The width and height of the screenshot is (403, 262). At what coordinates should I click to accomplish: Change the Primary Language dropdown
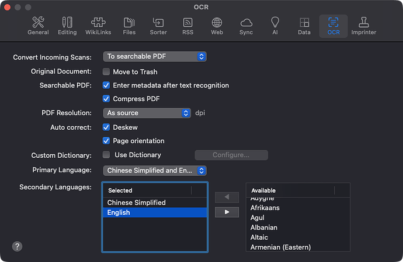[x=155, y=171]
